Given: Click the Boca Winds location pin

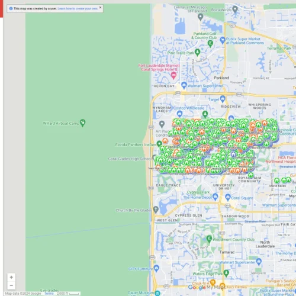Looking at the screenshot, I should coord(235,9).
